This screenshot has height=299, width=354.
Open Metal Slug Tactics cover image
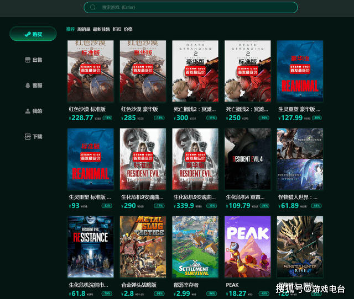coord(143,247)
